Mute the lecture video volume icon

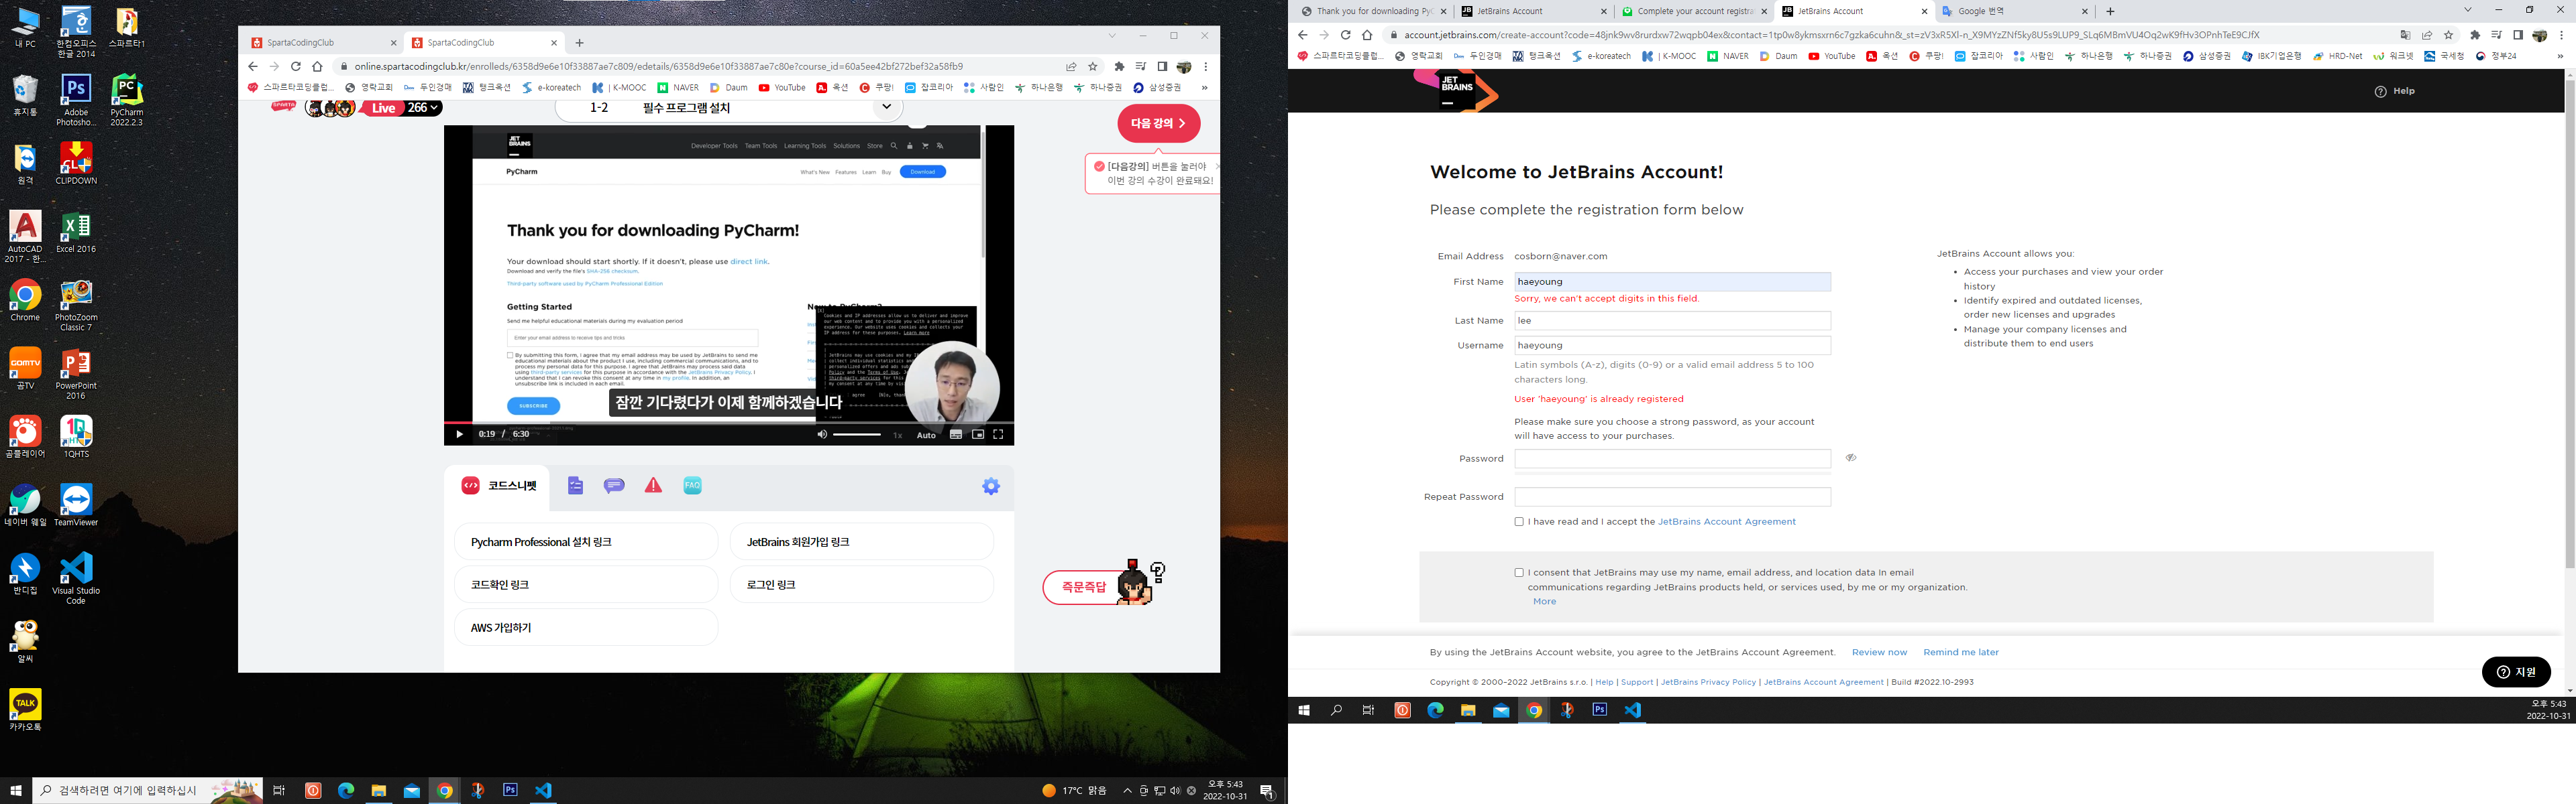pos(822,434)
